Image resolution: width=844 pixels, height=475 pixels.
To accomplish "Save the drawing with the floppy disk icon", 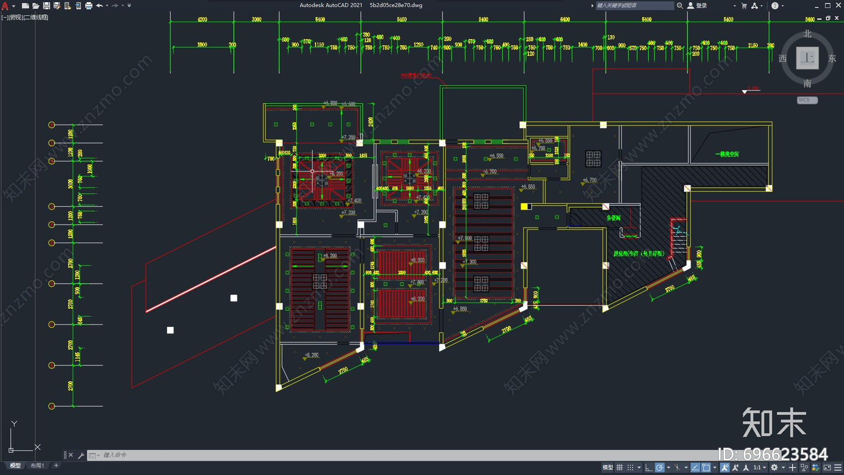I will point(46,6).
